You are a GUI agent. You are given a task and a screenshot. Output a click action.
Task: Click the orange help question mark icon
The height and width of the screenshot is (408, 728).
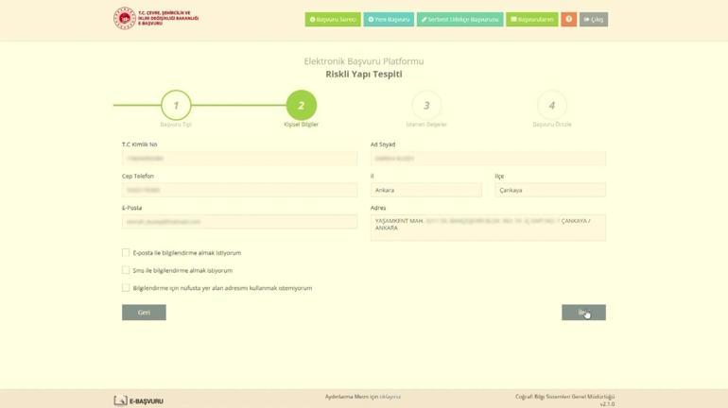pos(569,20)
